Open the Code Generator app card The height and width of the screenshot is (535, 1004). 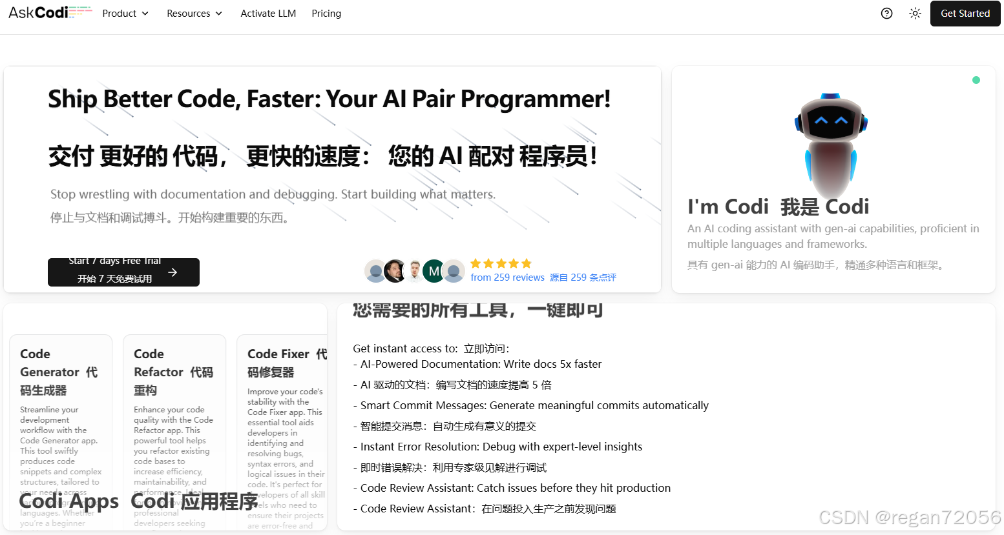coord(61,432)
